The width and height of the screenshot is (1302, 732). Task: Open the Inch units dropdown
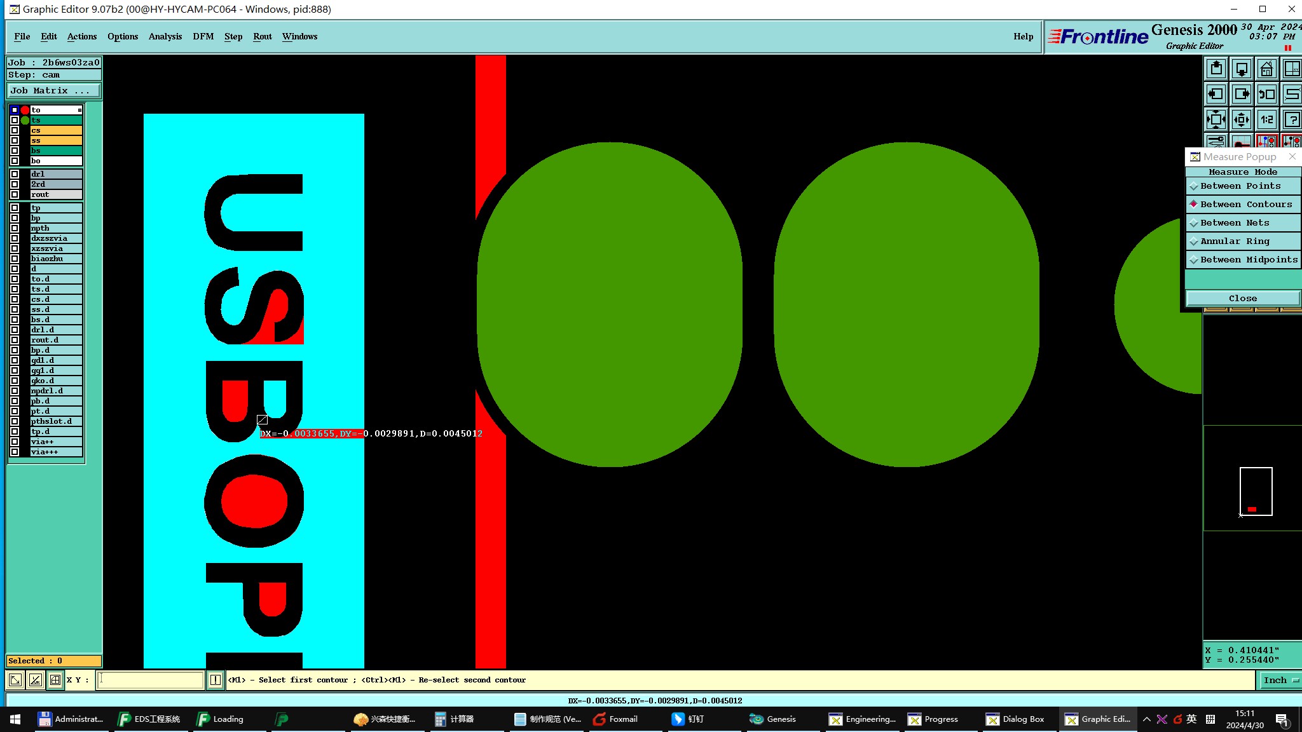tap(1279, 680)
